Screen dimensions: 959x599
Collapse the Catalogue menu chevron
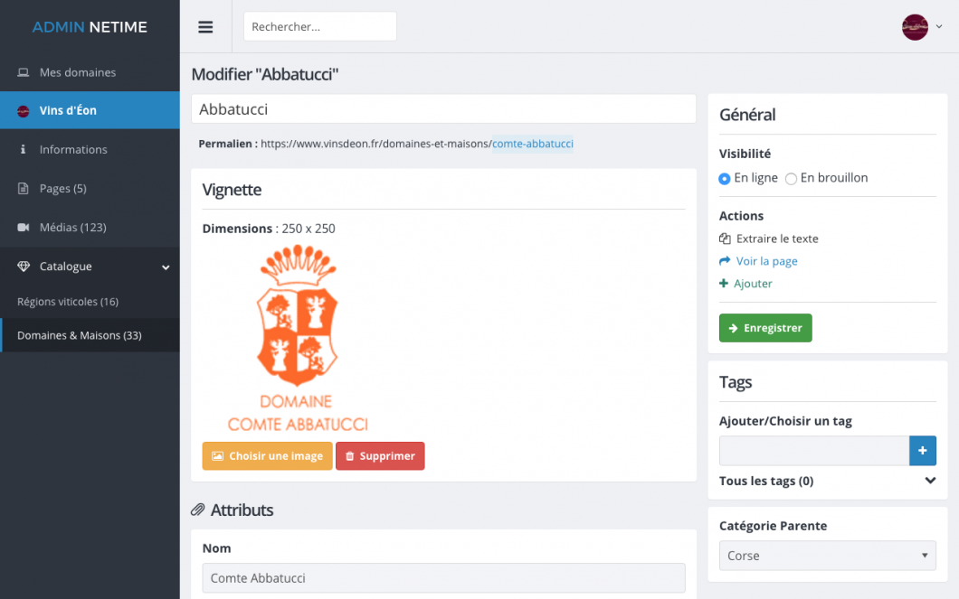click(166, 267)
